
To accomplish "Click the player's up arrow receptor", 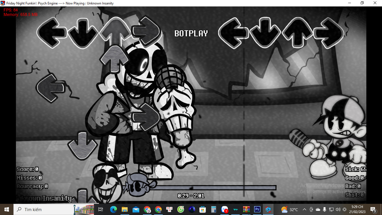I will 296,33.
